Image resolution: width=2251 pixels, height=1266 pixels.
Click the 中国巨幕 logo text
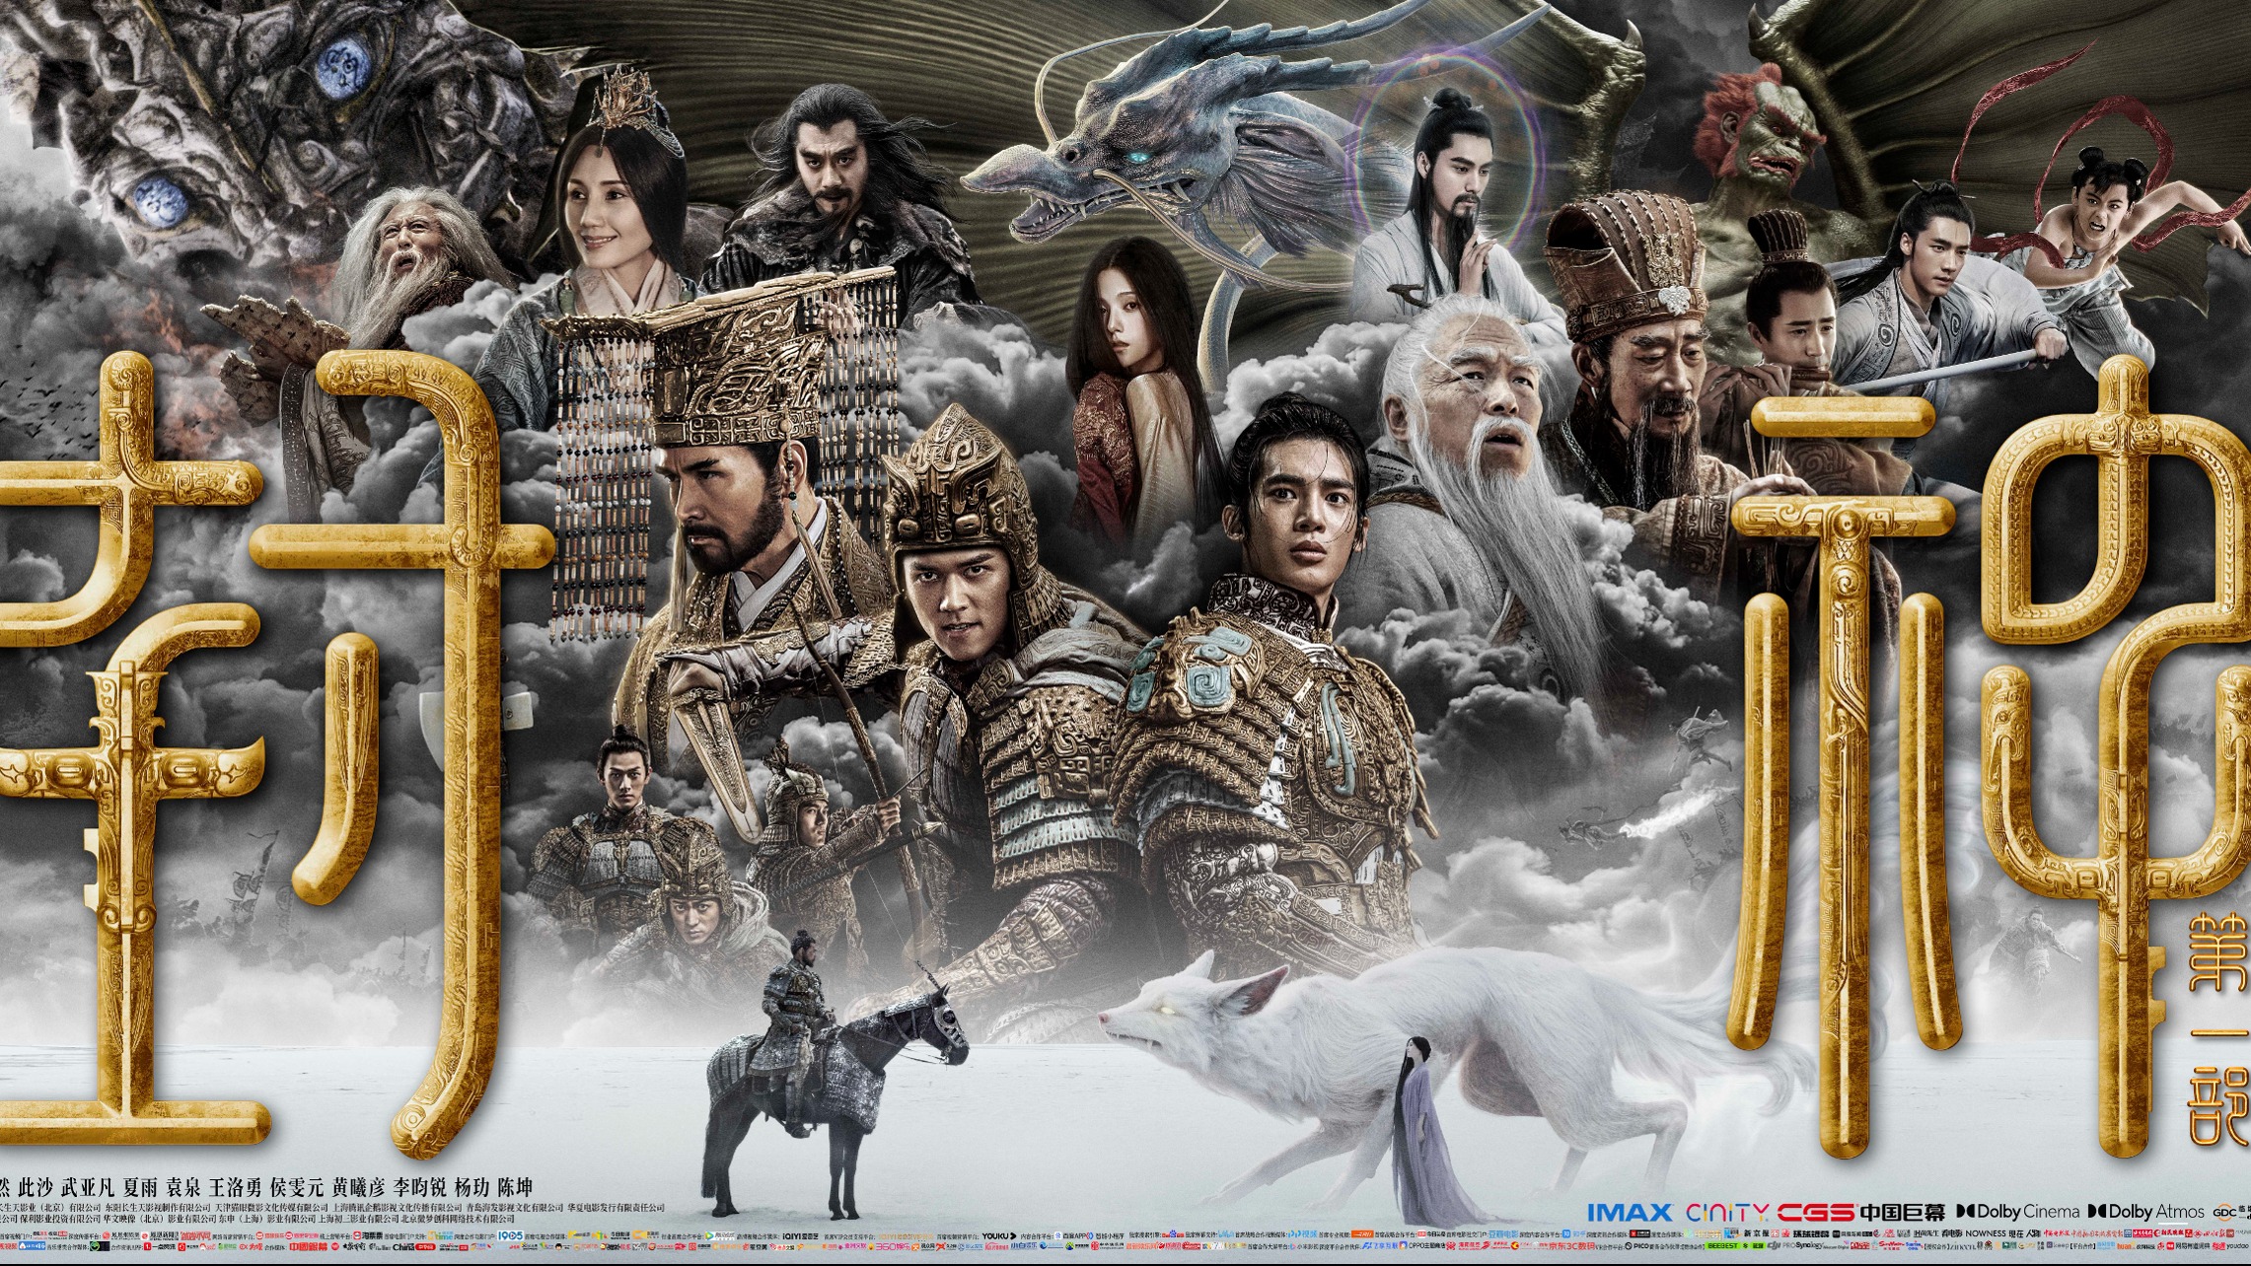(1902, 1212)
